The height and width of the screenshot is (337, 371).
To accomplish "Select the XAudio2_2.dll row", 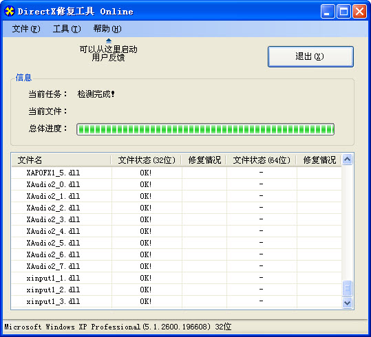I will [176, 208].
